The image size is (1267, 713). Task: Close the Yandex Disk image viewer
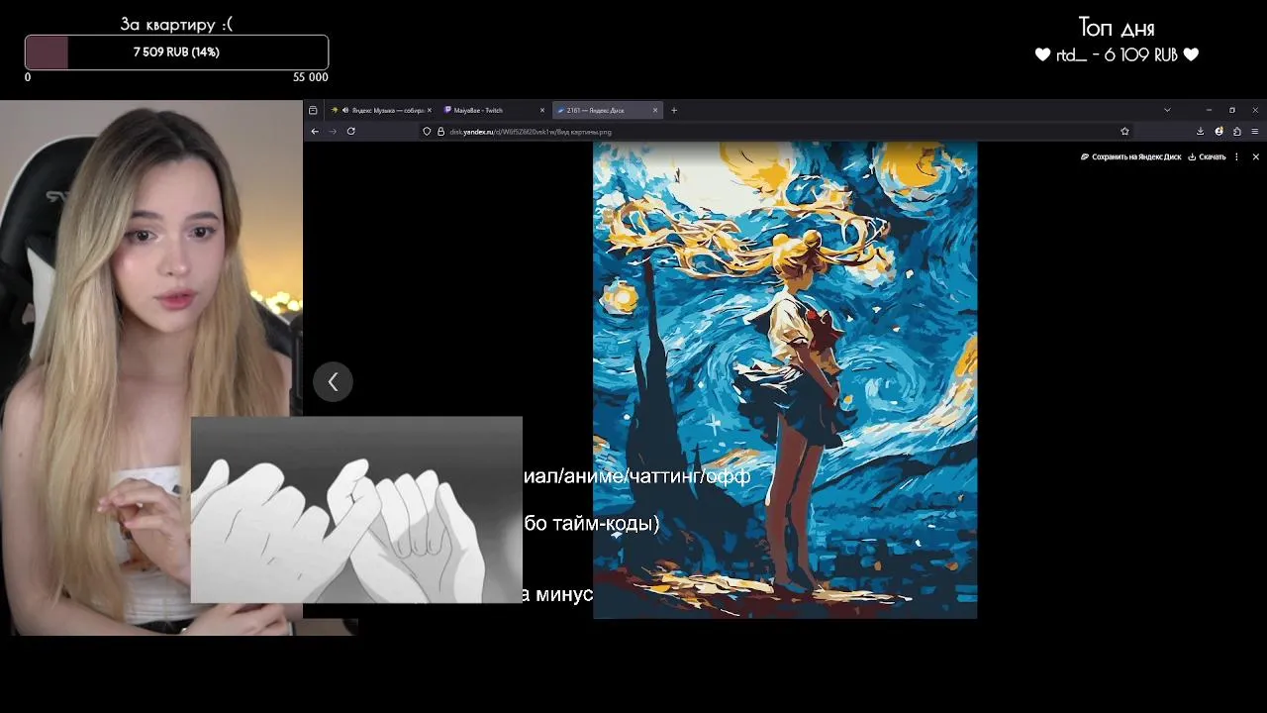[1255, 156]
